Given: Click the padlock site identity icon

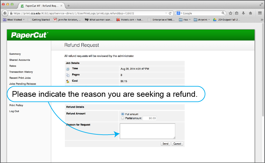Looking at the screenshot, I should pyautogui.click(x=11, y=13).
